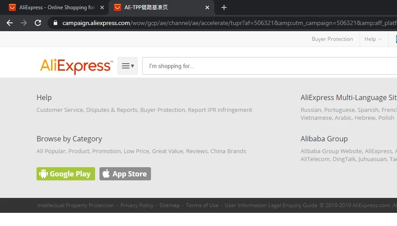Select Portuguese language site

click(x=339, y=110)
